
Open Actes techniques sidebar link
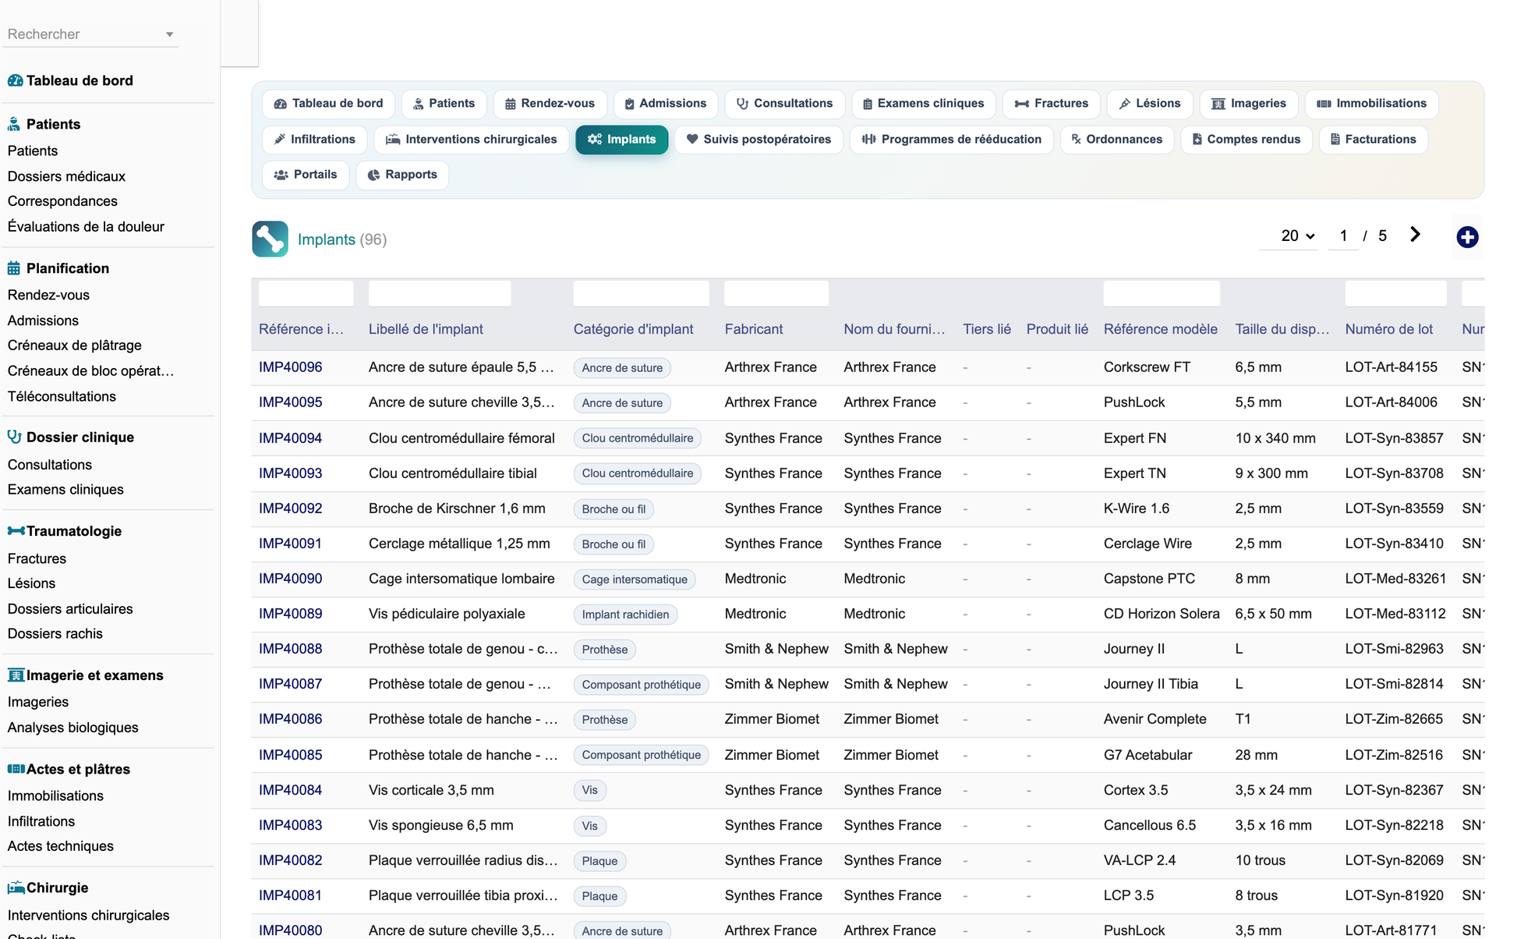pyautogui.click(x=60, y=846)
